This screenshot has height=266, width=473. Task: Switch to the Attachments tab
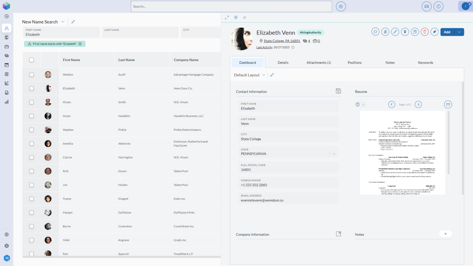(x=318, y=62)
